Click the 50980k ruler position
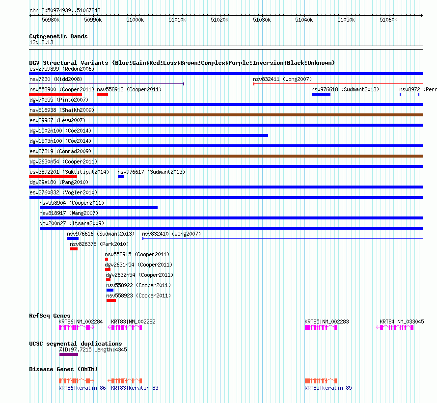 (x=51, y=20)
